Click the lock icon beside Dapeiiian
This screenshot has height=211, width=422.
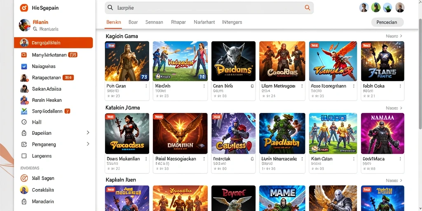[x=24, y=133]
